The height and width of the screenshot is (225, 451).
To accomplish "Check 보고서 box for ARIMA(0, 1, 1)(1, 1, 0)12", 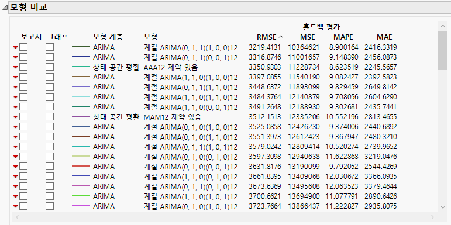I will pyautogui.click(x=23, y=86).
